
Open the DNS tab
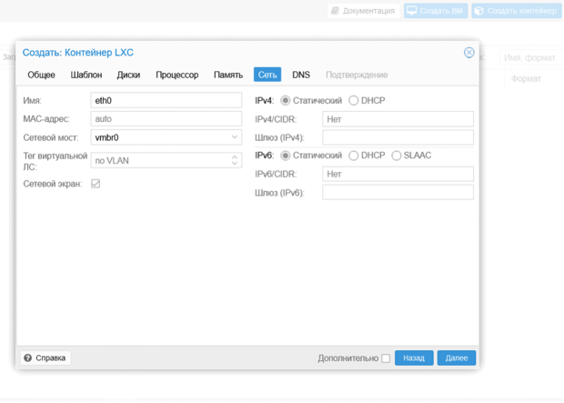(300, 75)
